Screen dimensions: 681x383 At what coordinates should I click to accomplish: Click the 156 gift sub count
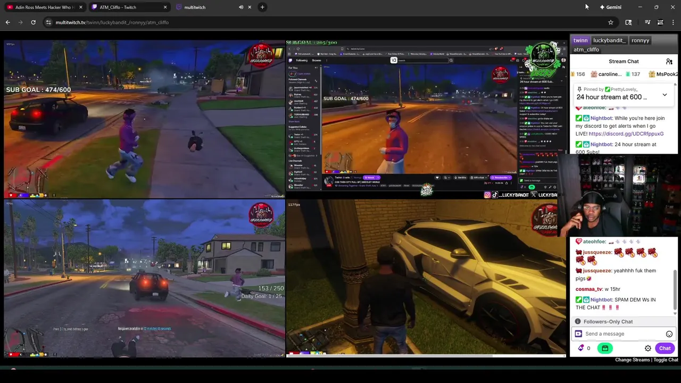(580, 74)
